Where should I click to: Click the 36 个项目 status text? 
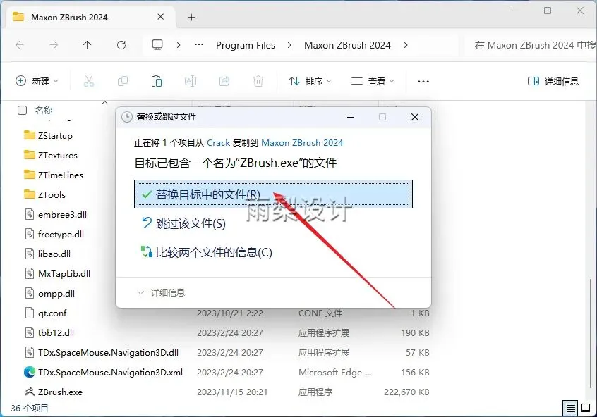pos(30,409)
